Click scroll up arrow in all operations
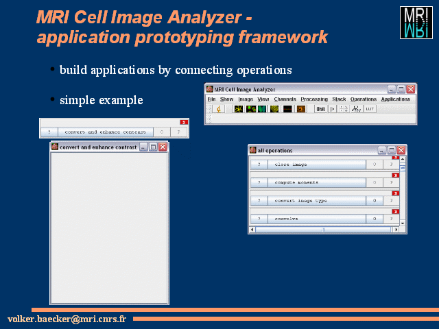 coord(403,159)
